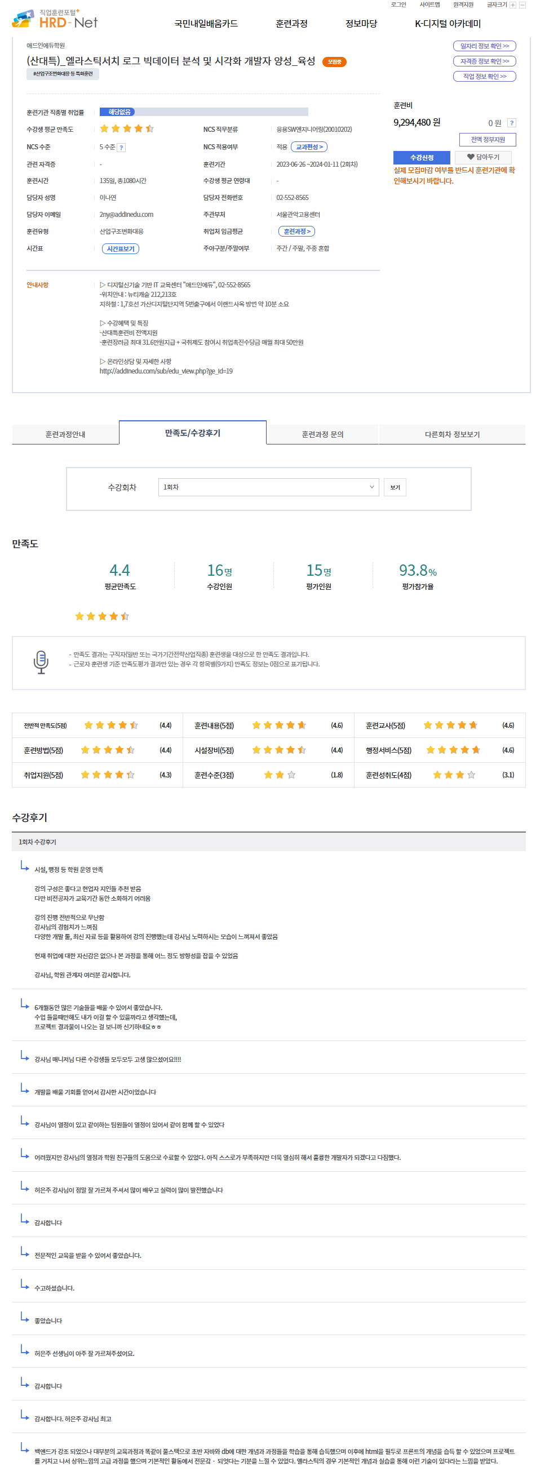This screenshot has width=536, height=1472.
Task: Click the 취업지원(5점) rating label
Action: click(x=43, y=775)
